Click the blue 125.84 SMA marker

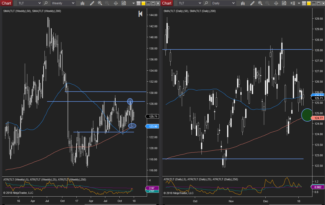[318, 95]
